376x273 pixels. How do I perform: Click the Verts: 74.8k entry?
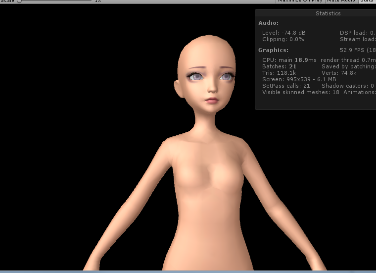pyautogui.click(x=339, y=73)
